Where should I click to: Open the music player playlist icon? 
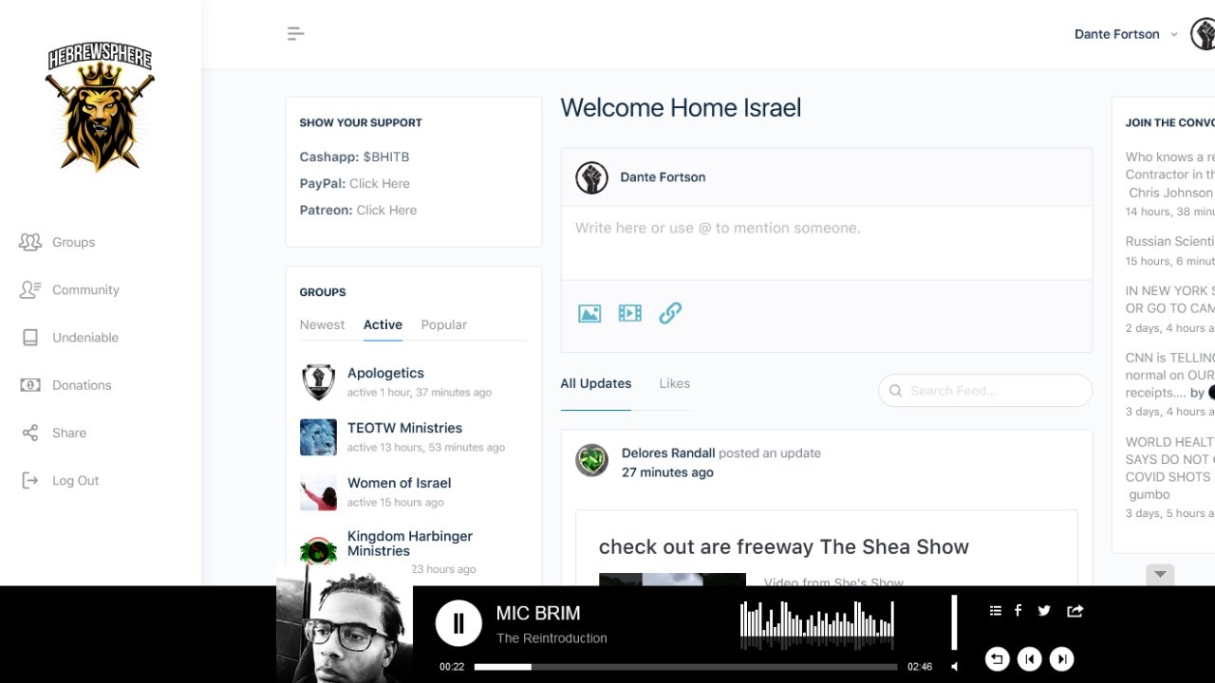pos(995,611)
